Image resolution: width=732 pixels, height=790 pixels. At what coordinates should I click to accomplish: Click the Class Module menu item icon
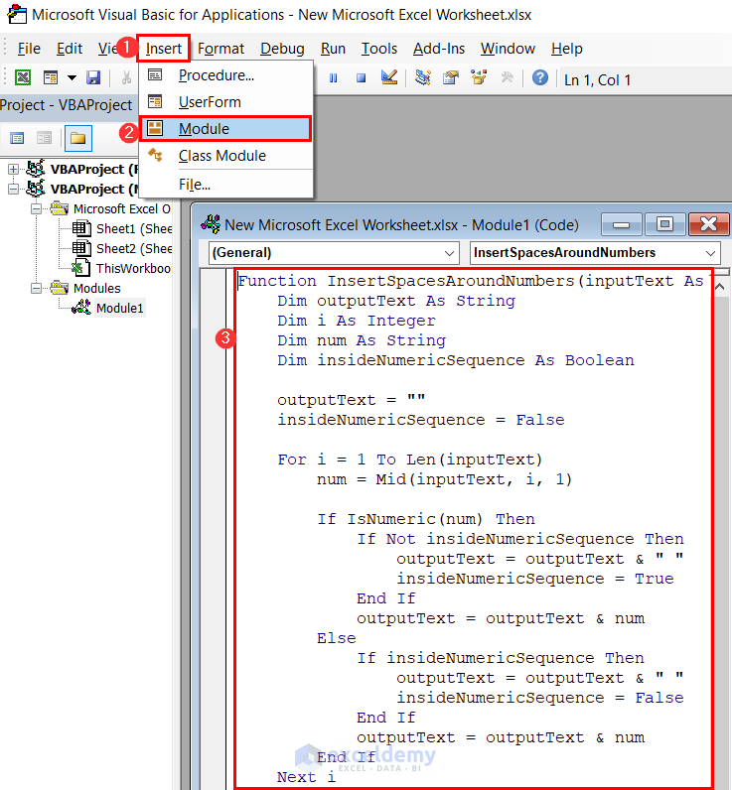[x=155, y=155]
